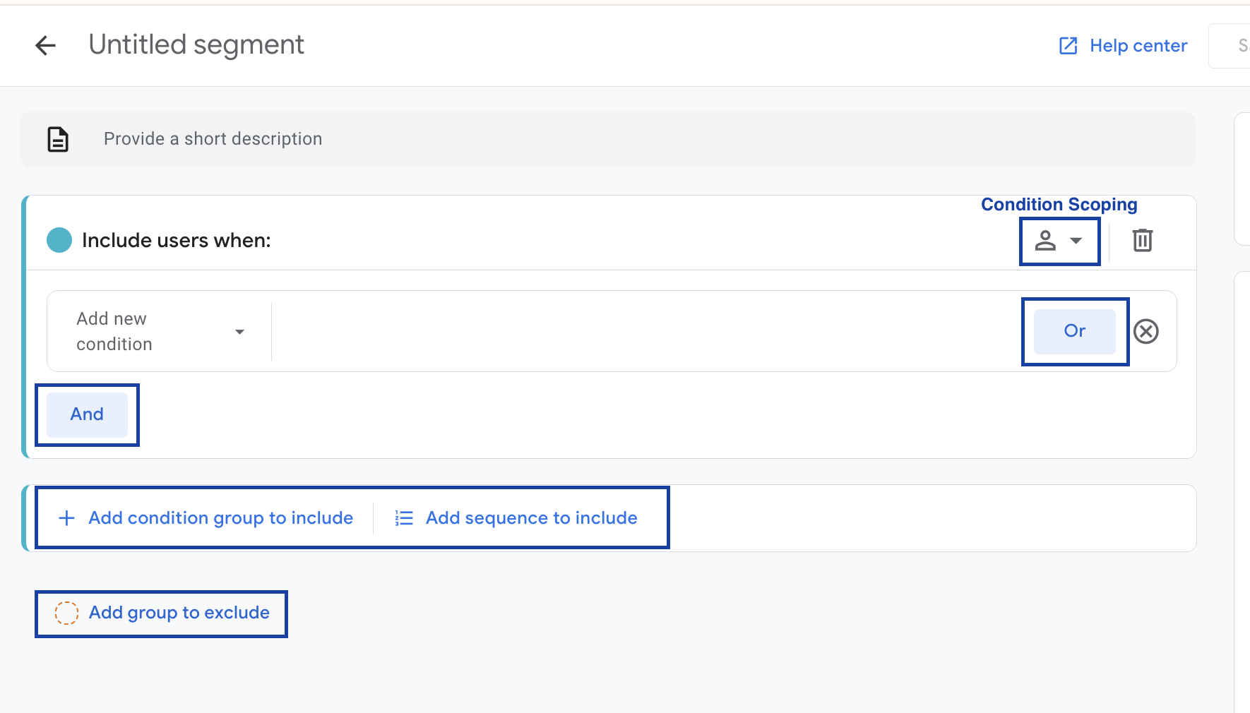
Task: Click the teal circle beside Include users when
Action: coord(59,240)
